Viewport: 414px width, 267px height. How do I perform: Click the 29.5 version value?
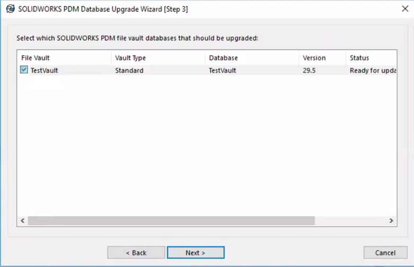pyautogui.click(x=309, y=70)
